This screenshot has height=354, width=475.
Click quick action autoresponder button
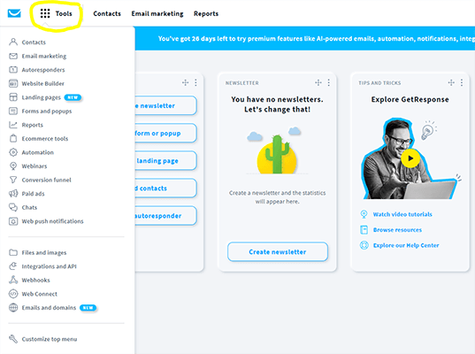165,215
